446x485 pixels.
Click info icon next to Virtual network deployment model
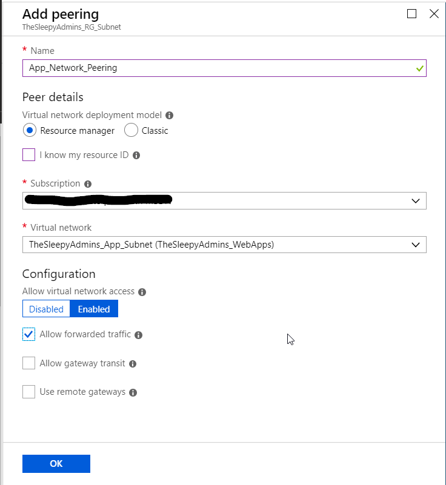pos(170,115)
